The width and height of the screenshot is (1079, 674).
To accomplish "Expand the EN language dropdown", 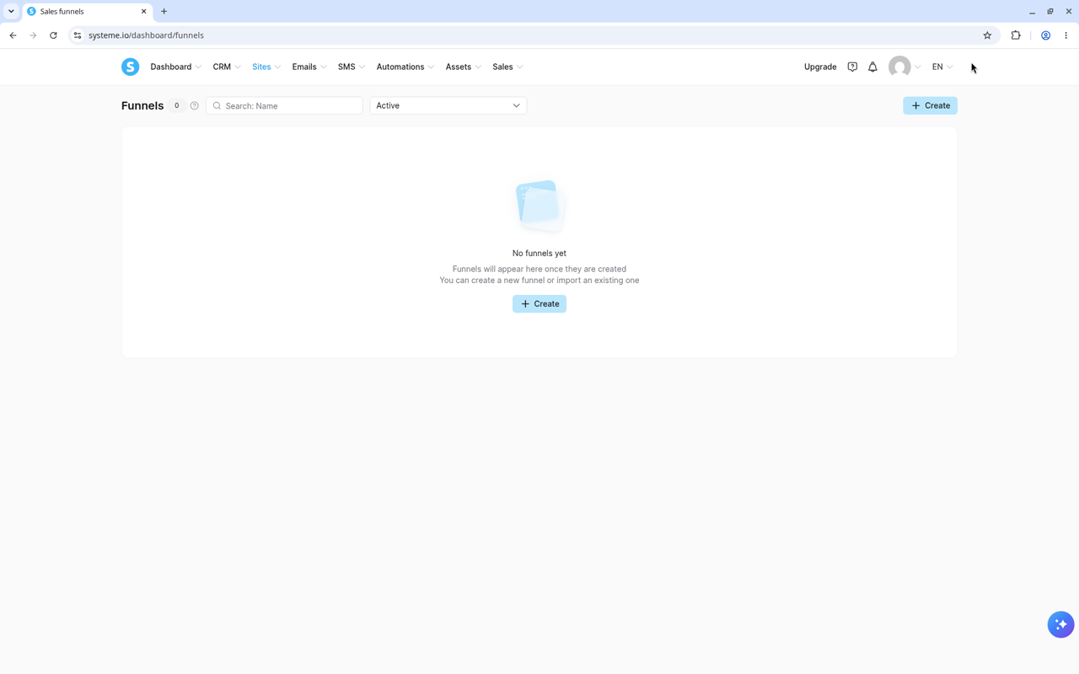I will pos(942,67).
